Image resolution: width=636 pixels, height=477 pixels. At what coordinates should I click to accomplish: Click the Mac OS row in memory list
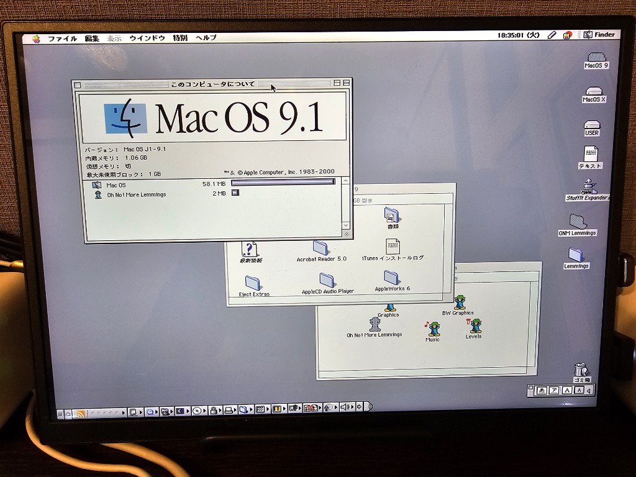pyautogui.click(x=213, y=184)
